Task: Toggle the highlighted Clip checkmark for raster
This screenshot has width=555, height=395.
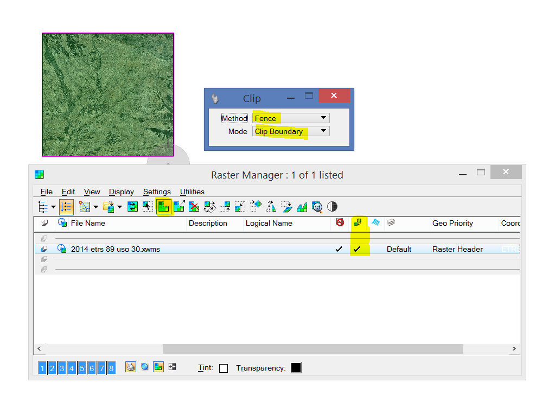Action: [x=357, y=249]
